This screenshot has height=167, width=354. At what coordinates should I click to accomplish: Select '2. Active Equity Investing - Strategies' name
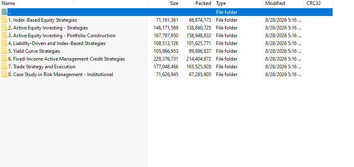(48, 28)
